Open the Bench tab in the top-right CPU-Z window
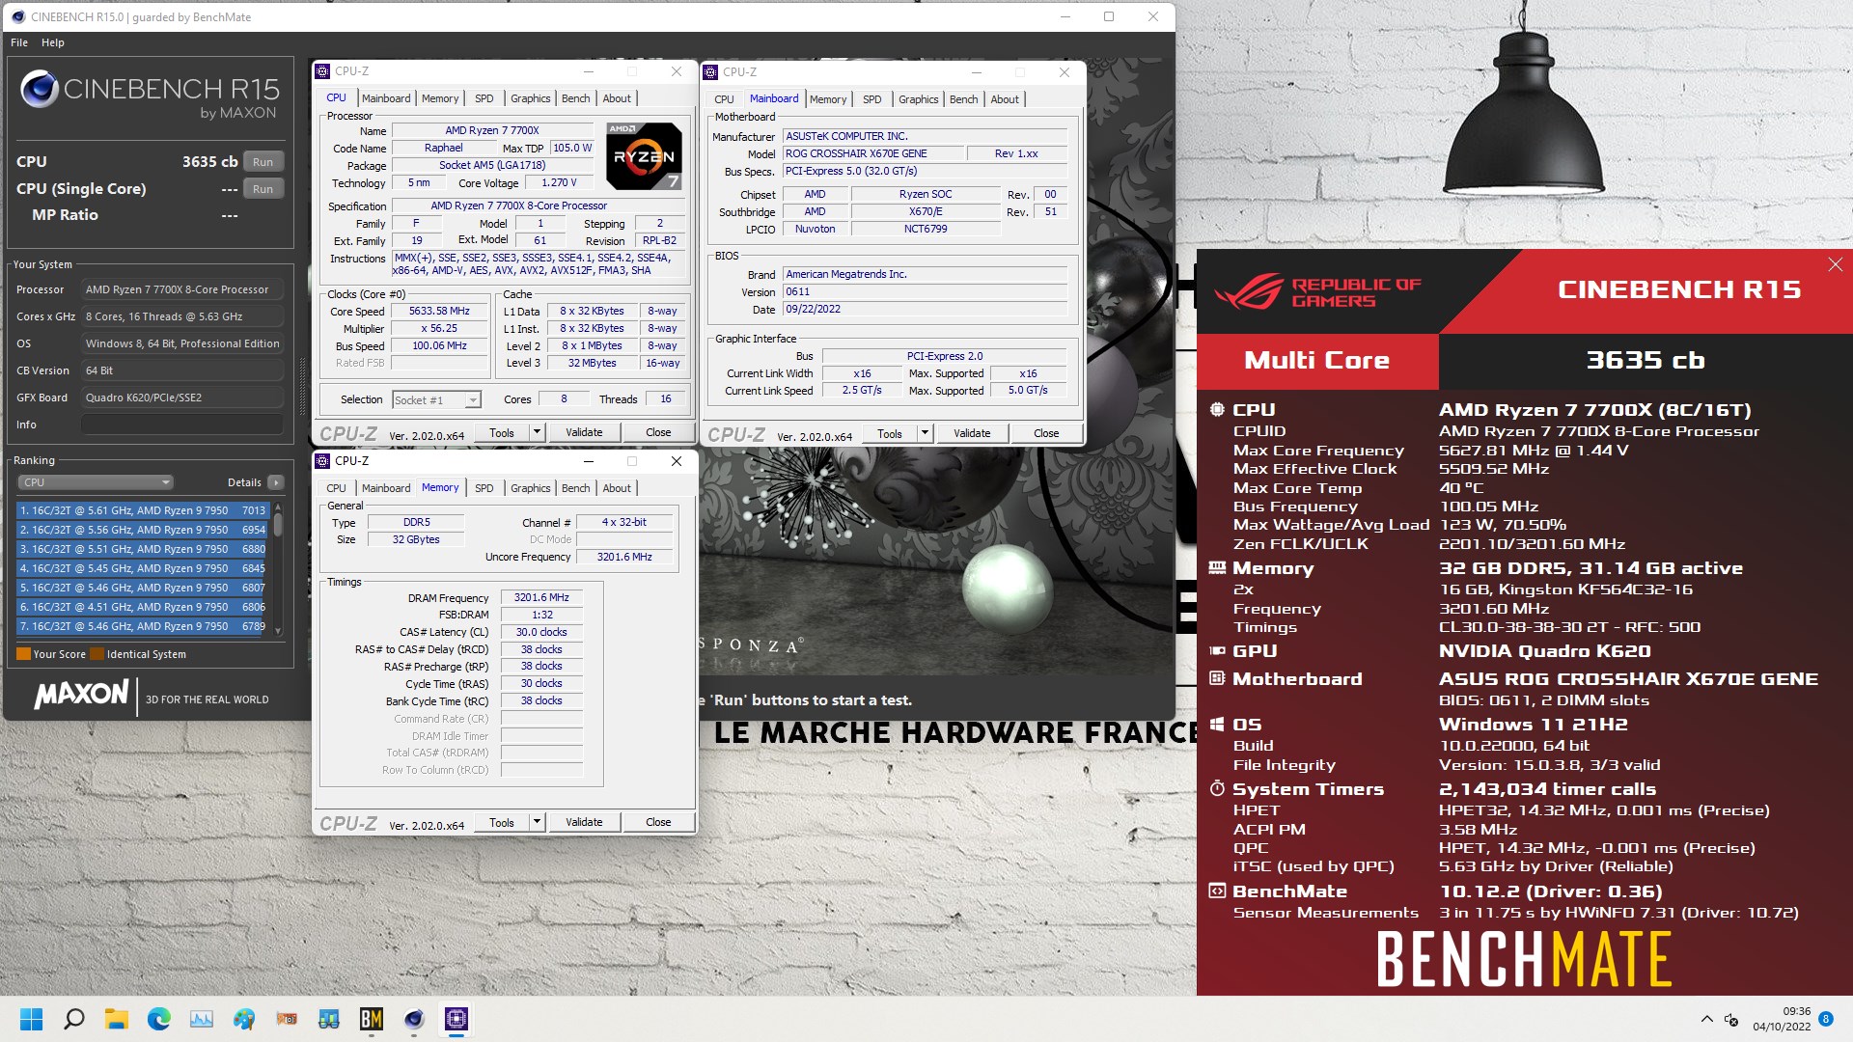The height and width of the screenshot is (1042, 1853). (963, 99)
